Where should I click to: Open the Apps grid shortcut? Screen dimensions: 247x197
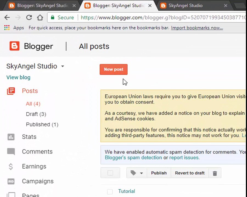pyautogui.click(x=7, y=28)
